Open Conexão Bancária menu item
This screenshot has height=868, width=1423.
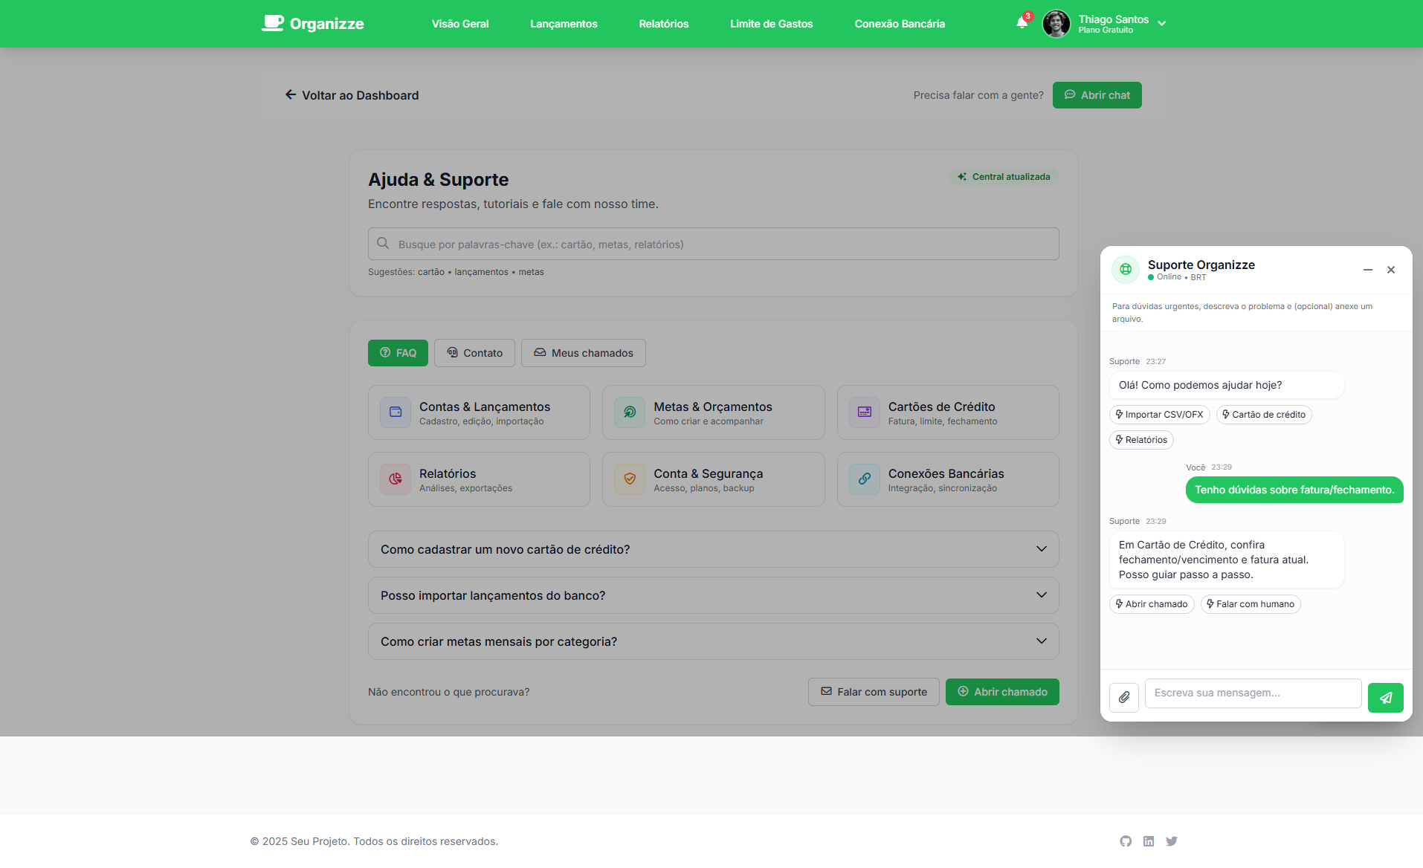pyautogui.click(x=900, y=24)
